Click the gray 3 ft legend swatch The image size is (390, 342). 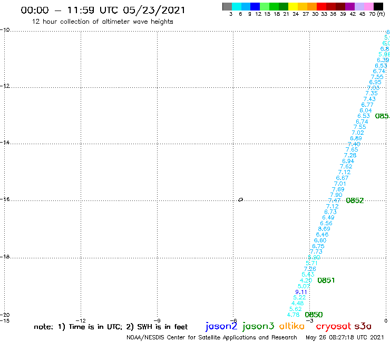227,6
